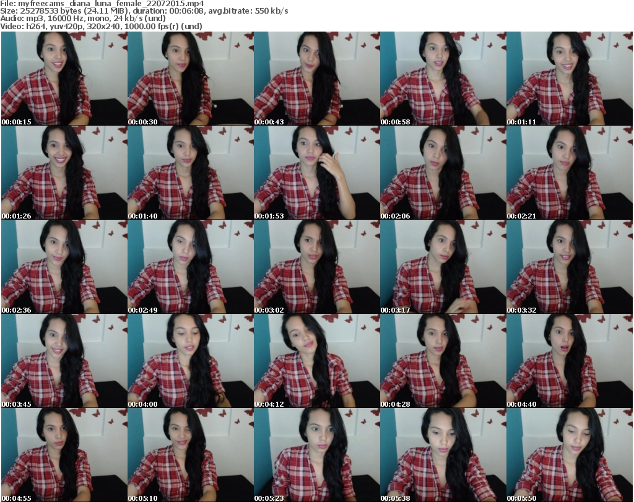This screenshot has width=634, height=502.
Task: Choose the frame marked 00:04:28
Action: click(x=443, y=361)
